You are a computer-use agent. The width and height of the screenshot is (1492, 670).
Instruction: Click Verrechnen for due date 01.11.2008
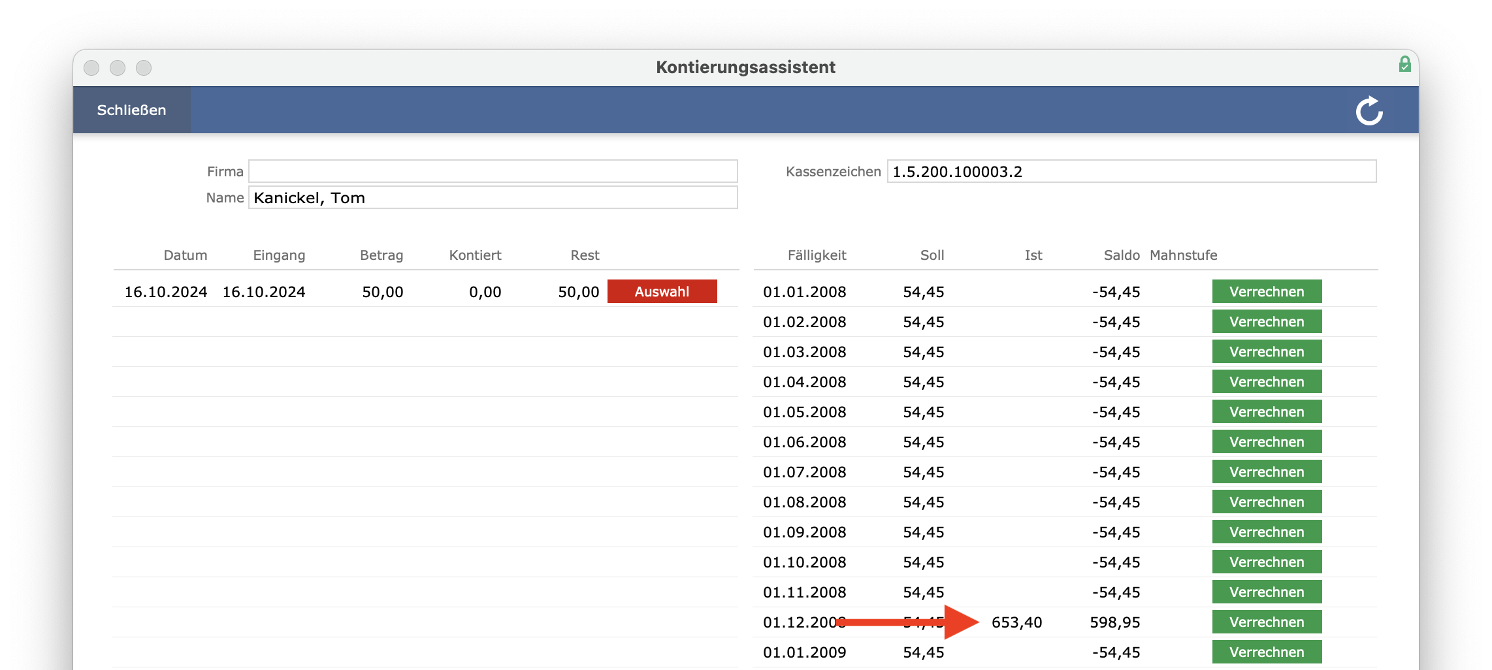point(1267,592)
